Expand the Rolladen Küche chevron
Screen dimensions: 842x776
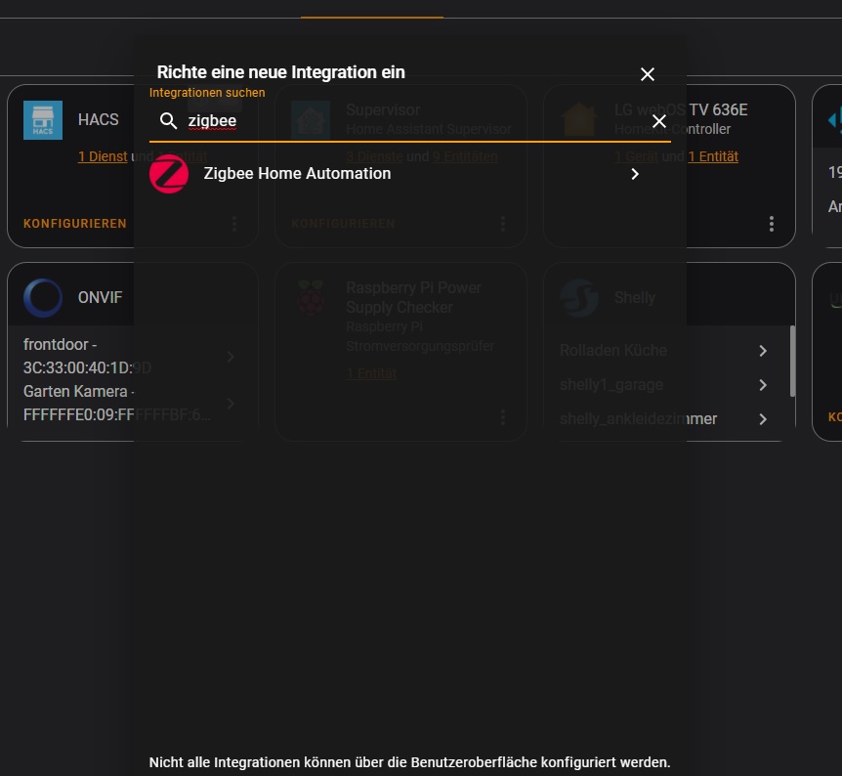763,351
